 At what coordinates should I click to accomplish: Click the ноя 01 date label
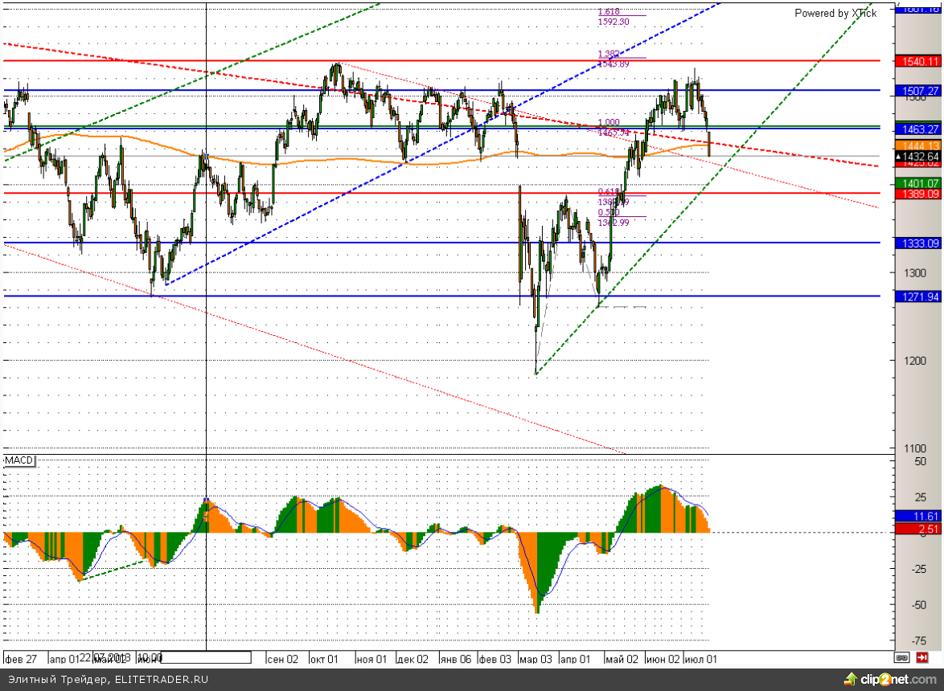(x=371, y=659)
